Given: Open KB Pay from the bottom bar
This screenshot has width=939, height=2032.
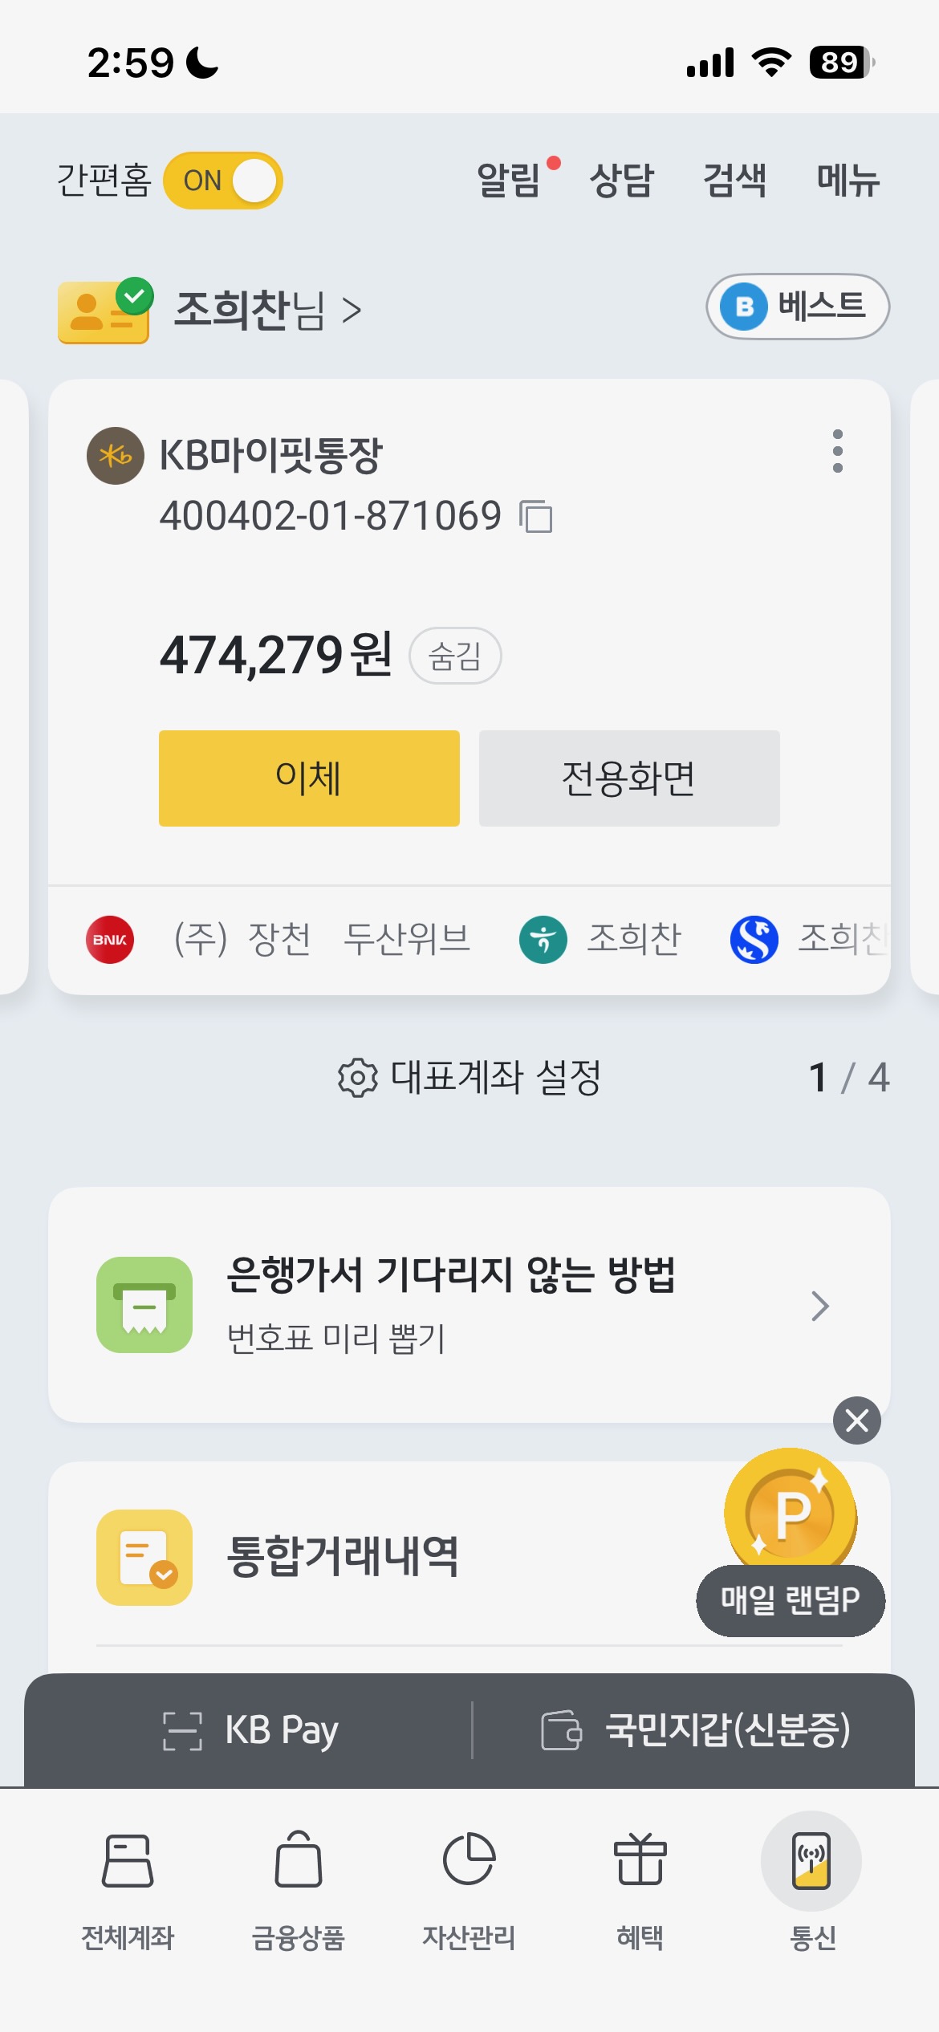Looking at the screenshot, I should (250, 1730).
